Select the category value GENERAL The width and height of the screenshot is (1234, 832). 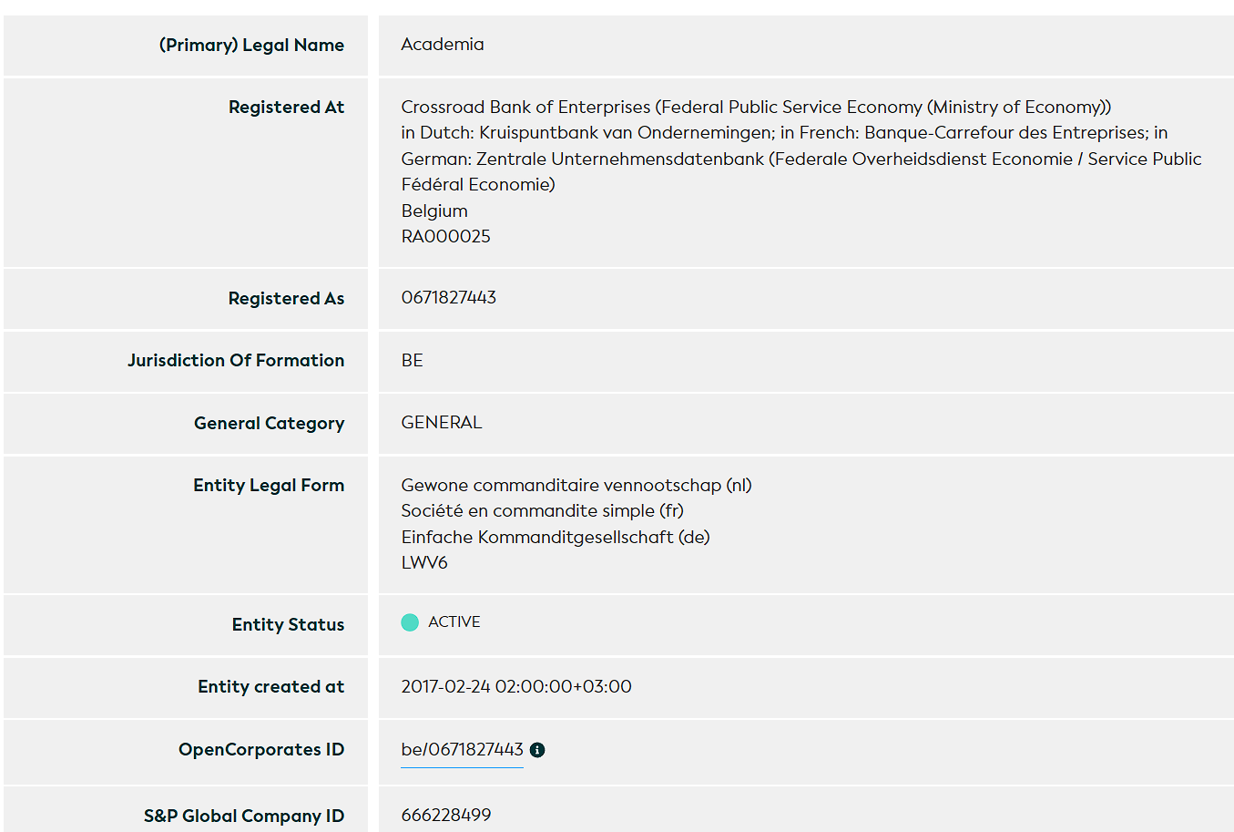(x=442, y=422)
